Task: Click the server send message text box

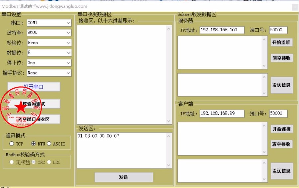Action: [x=223, y=85]
